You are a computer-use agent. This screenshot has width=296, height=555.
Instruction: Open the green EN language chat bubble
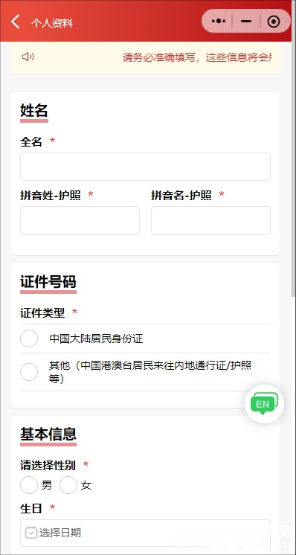[264, 404]
